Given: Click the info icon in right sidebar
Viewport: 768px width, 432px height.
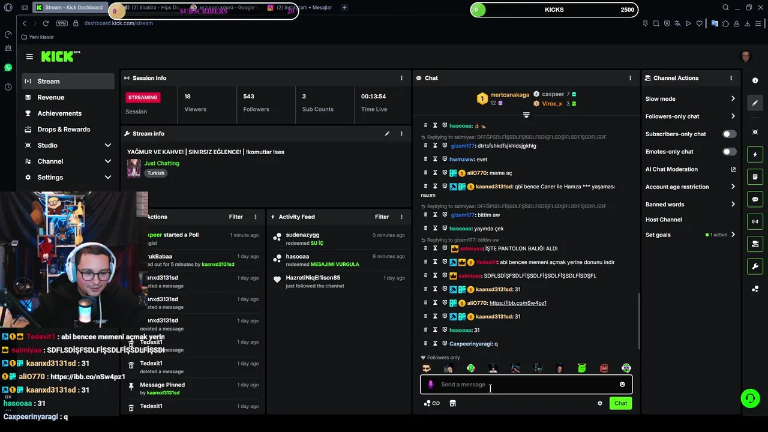Looking at the screenshot, I should pos(755,80).
